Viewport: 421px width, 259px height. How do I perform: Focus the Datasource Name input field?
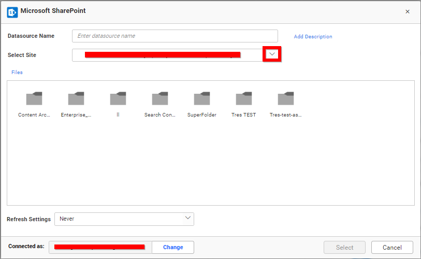click(x=175, y=36)
